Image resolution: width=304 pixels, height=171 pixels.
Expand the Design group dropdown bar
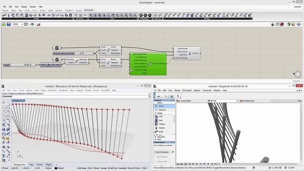pyautogui.click(x=37, y=19)
